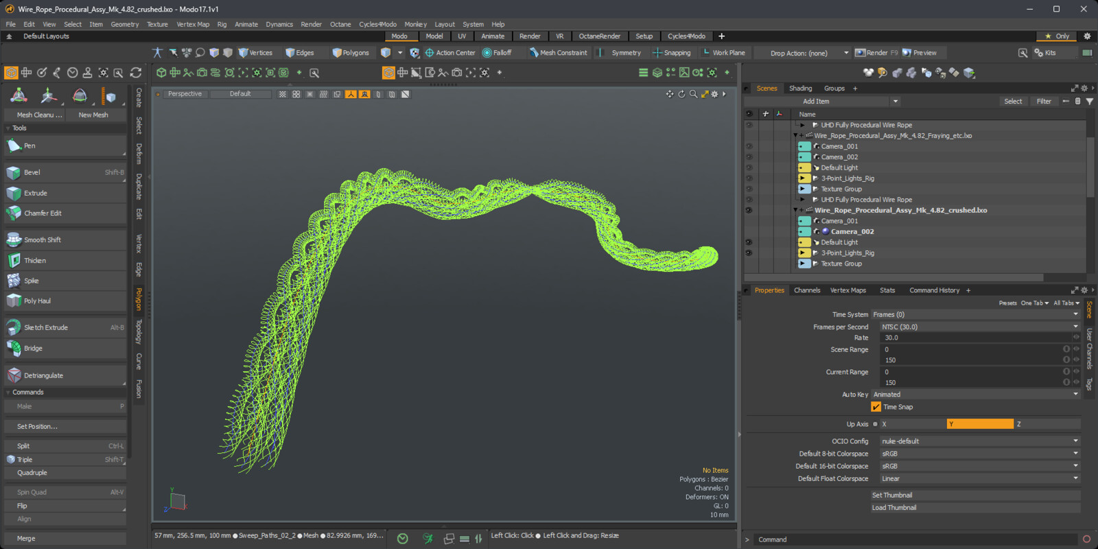Select the Bridge tool
1098x549 pixels.
coord(65,348)
